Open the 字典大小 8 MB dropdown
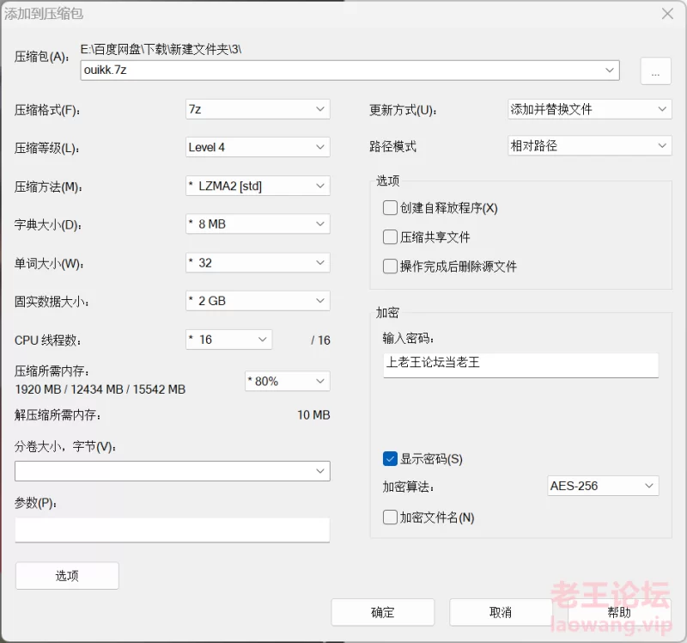 coord(258,224)
